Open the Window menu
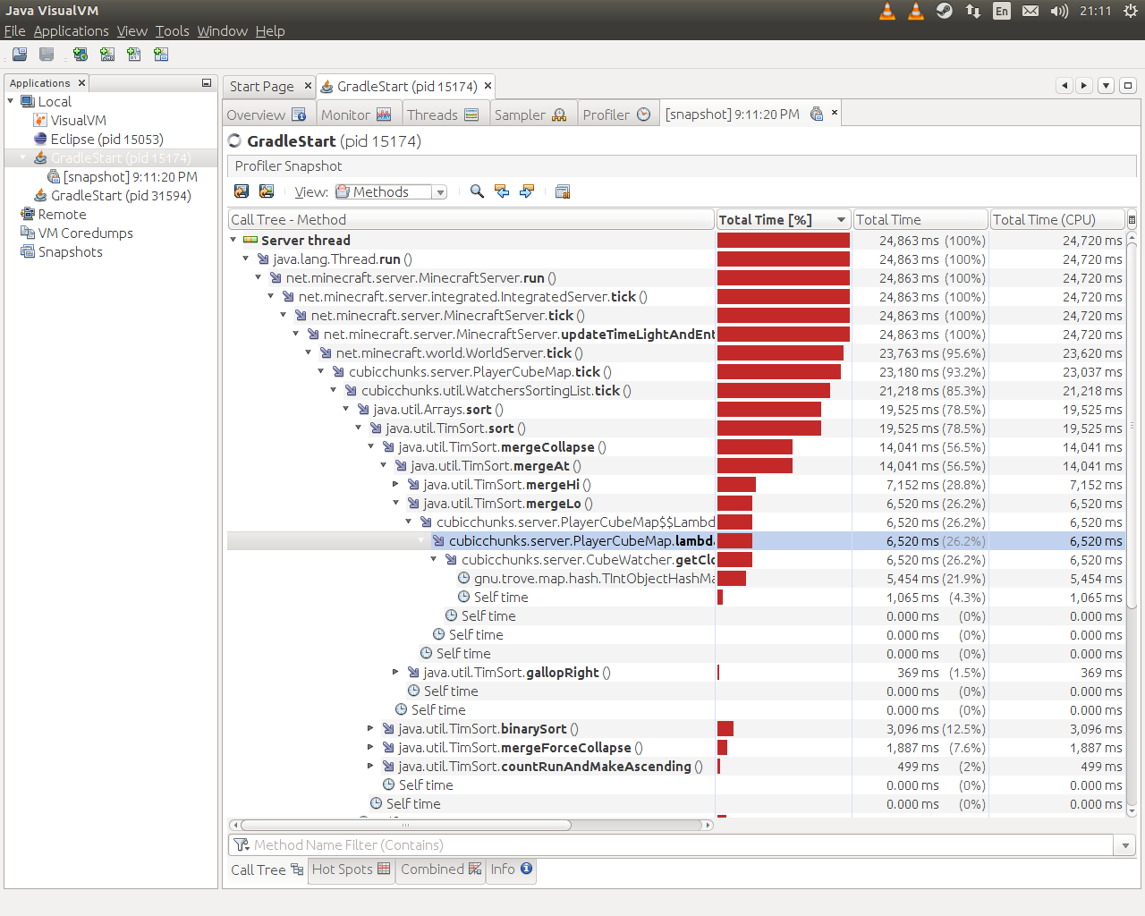 [222, 30]
